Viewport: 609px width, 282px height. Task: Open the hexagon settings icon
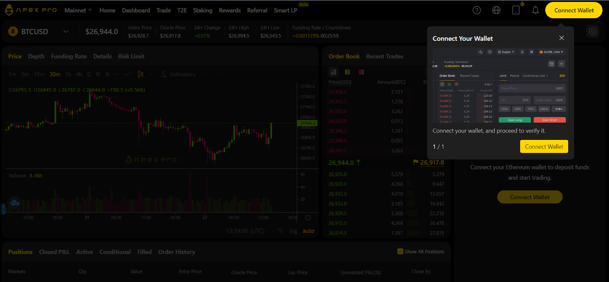(593, 31)
